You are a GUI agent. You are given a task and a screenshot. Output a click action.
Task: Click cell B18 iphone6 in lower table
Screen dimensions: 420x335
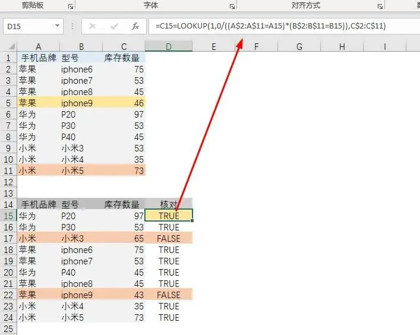pyautogui.click(x=81, y=250)
